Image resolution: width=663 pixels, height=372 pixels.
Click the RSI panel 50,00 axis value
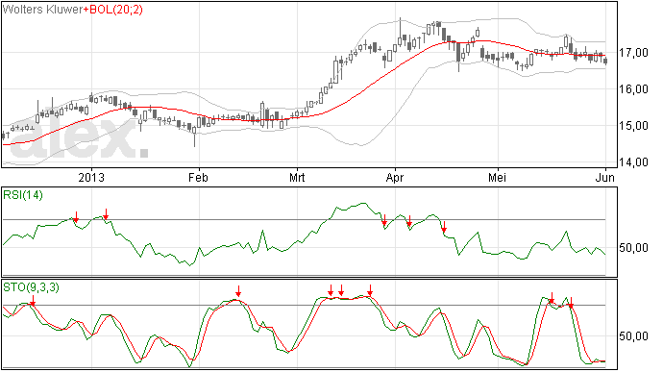tap(633, 248)
